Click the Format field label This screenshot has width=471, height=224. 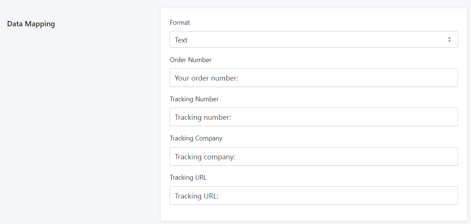click(180, 23)
